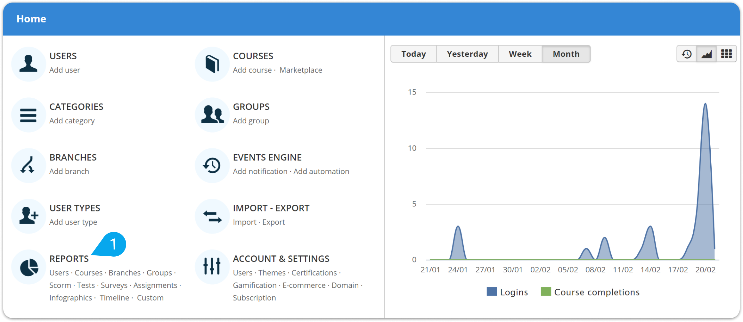Select the Week tab
The width and height of the screenshot is (743, 322).
[x=520, y=54]
